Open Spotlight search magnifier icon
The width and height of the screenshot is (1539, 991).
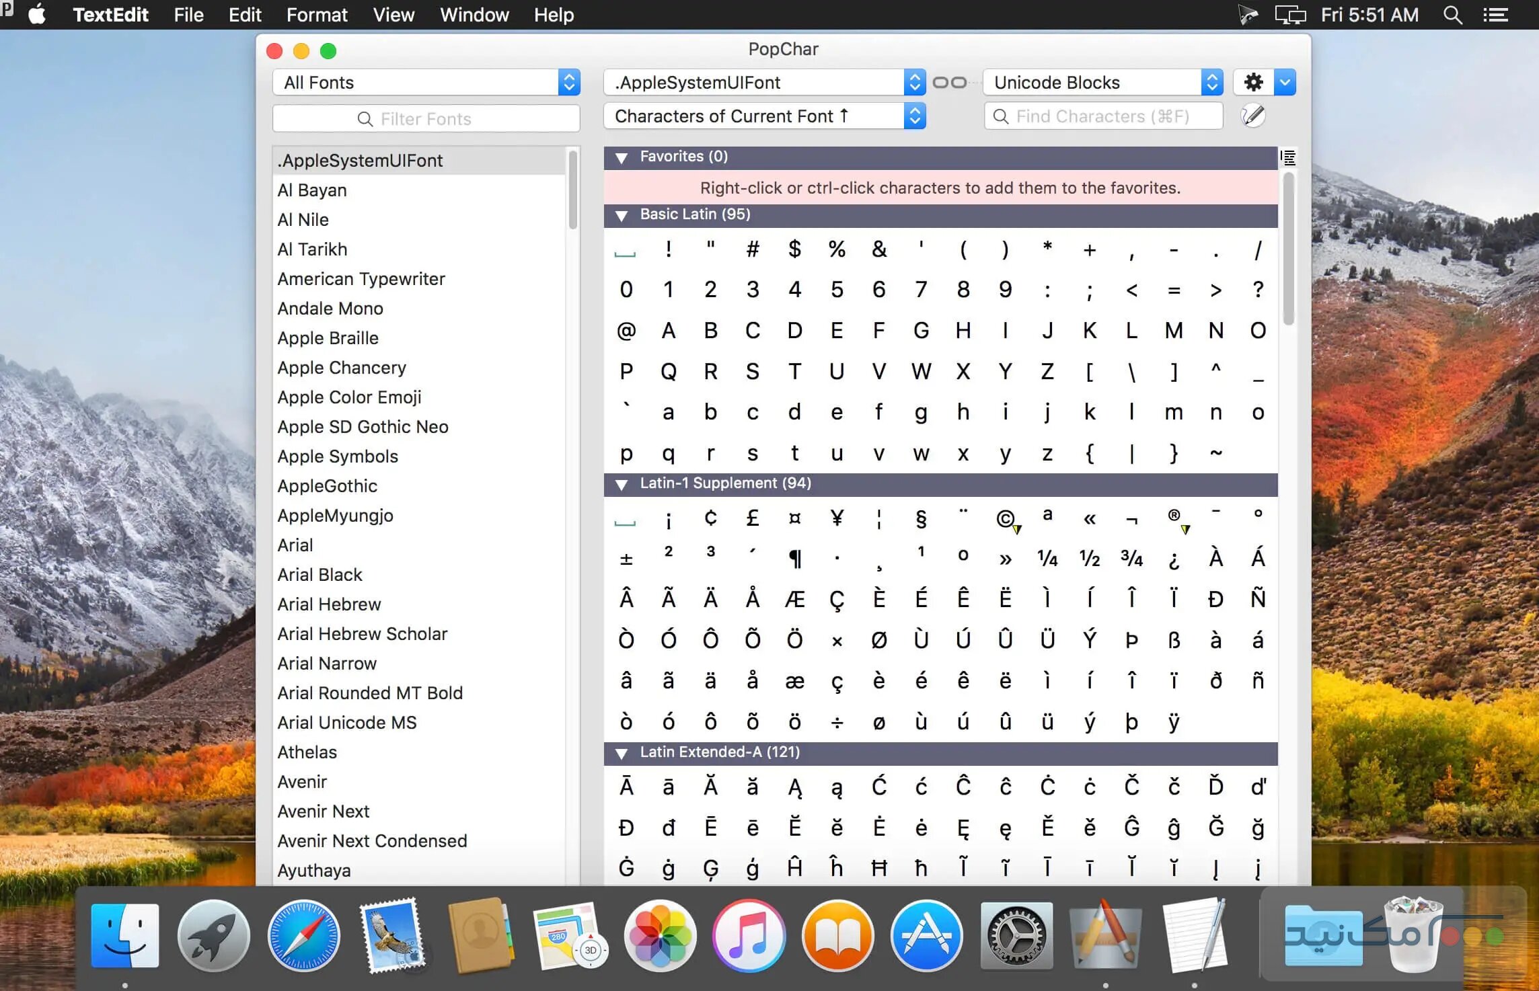[x=1452, y=15]
